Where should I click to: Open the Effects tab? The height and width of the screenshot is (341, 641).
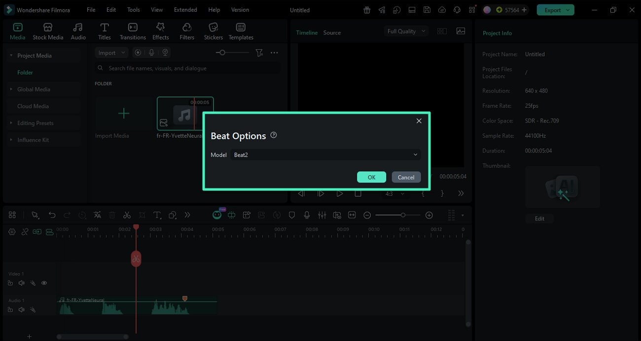pos(160,31)
